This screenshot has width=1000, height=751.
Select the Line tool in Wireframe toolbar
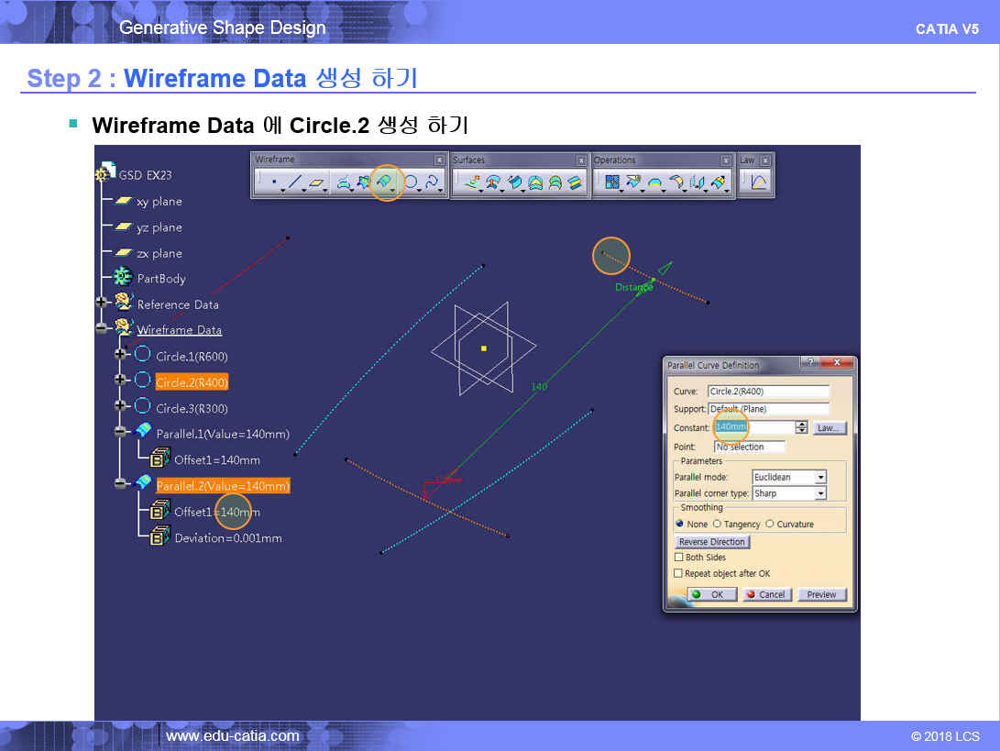pos(294,182)
